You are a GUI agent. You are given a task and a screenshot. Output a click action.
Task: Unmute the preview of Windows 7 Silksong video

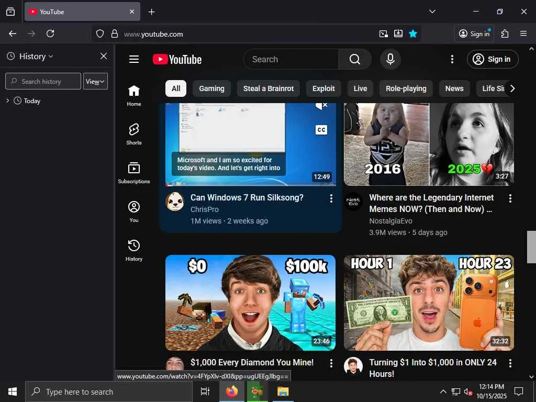point(321,106)
